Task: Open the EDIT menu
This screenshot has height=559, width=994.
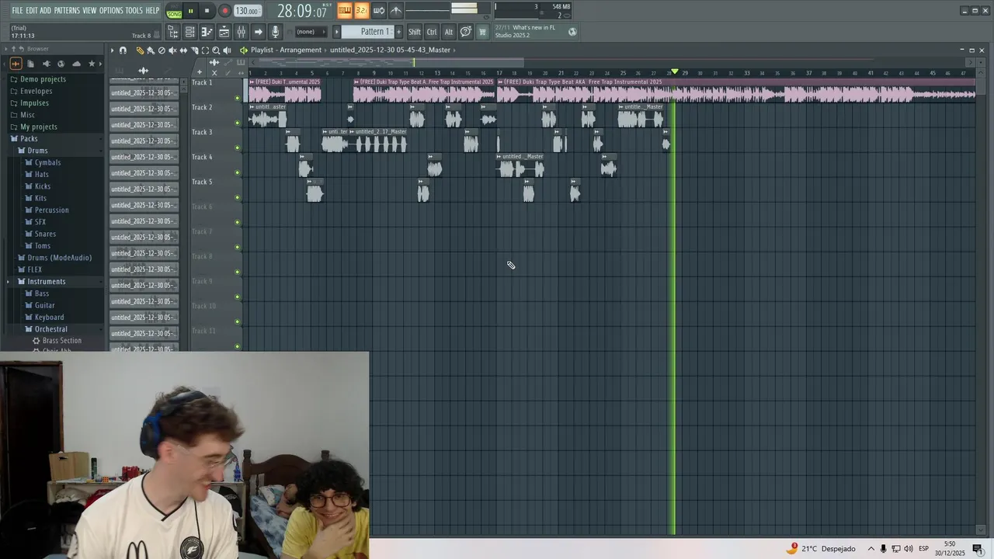Action: [31, 10]
